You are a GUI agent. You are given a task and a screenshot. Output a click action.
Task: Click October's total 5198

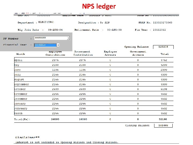[x=164, y=89]
